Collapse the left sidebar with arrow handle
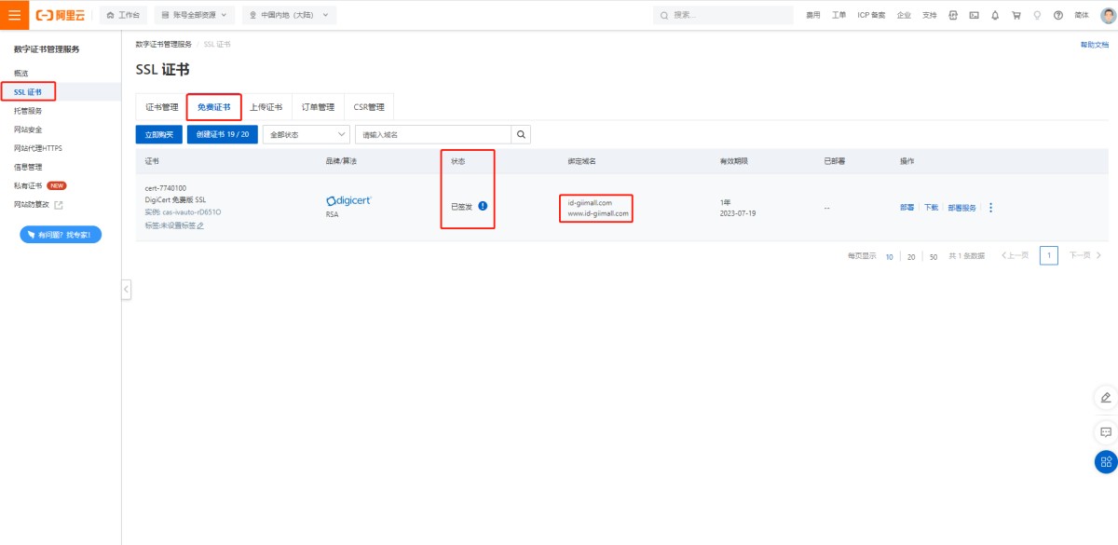The image size is (1118, 545). click(126, 290)
